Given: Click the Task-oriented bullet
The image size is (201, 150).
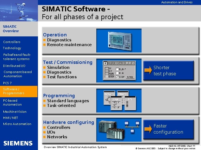Looking at the screenshot, I should tap(61, 106).
